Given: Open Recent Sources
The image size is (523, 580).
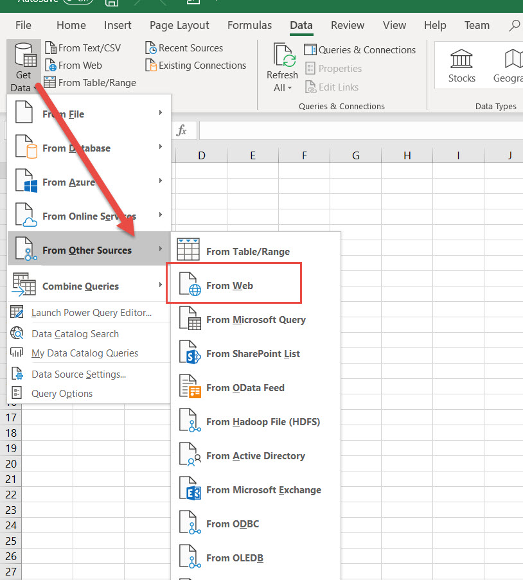Looking at the screenshot, I should [x=184, y=48].
